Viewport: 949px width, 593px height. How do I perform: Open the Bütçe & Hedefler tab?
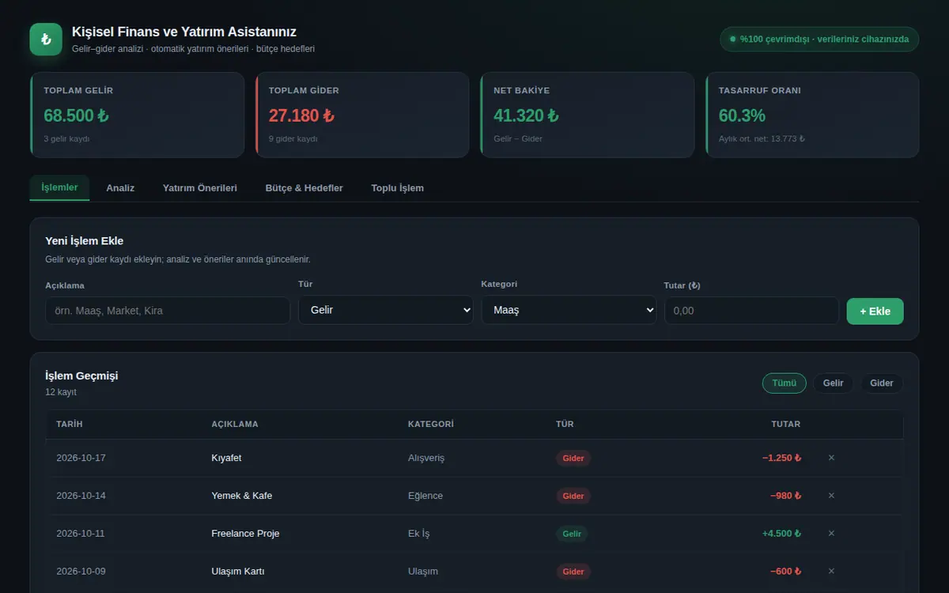pyautogui.click(x=304, y=188)
